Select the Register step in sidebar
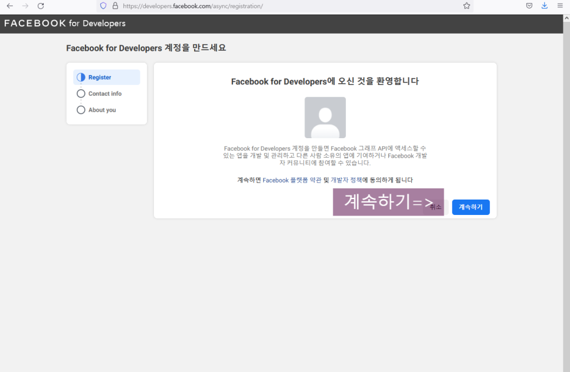570x372 pixels. 107,77
